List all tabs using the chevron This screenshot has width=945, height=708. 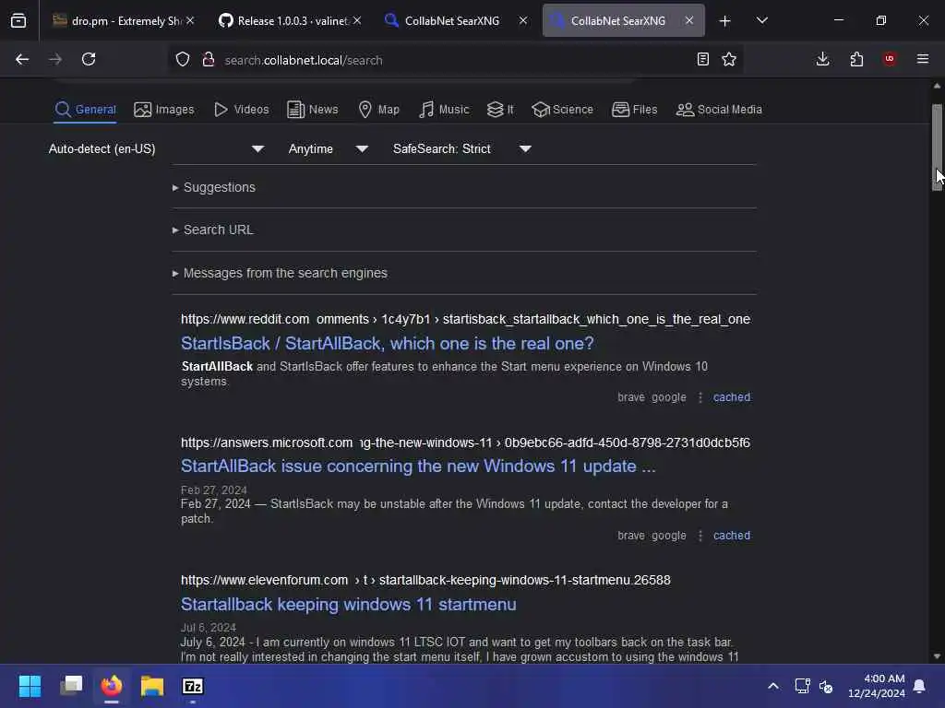tap(761, 20)
